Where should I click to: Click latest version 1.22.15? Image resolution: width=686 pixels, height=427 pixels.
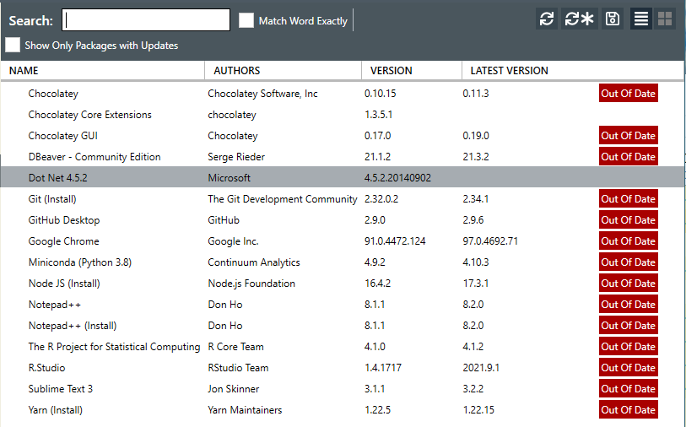pos(478,410)
